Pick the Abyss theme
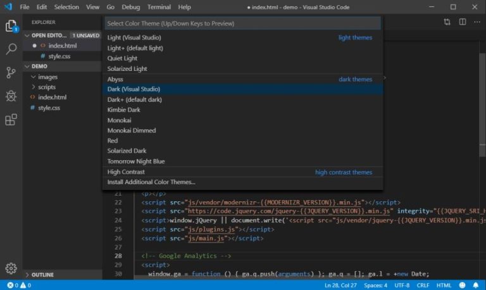The height and width of the screenshot is (290, 486). [243, 79]
